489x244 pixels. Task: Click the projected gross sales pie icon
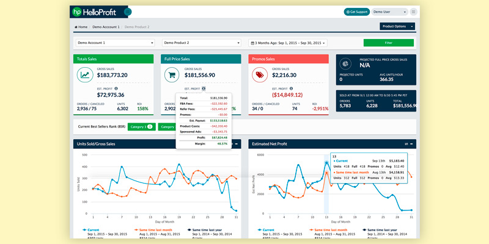(345, 64)
